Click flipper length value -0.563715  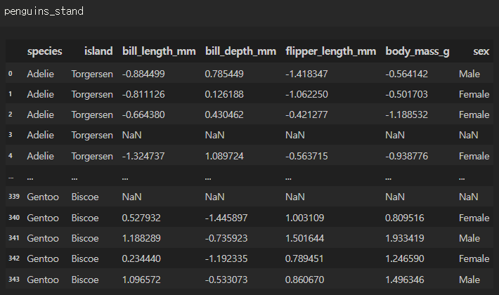click(x=306, y=156)
